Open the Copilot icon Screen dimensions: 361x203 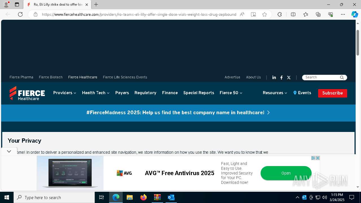355,14
